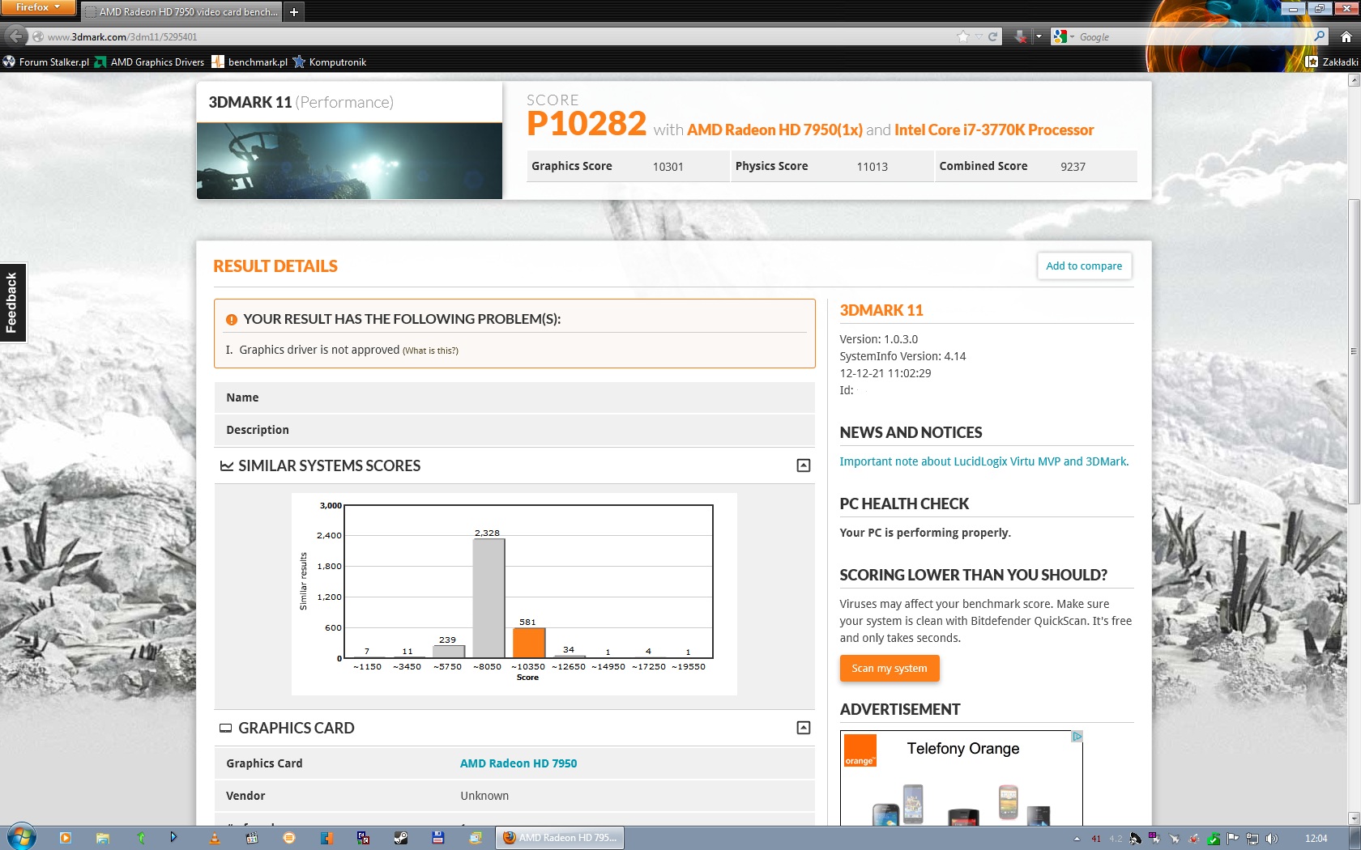This screenshot has width=1361, height=850.
Task: Collapse the Similar Systems Scores section
Action: click(803, 465)
